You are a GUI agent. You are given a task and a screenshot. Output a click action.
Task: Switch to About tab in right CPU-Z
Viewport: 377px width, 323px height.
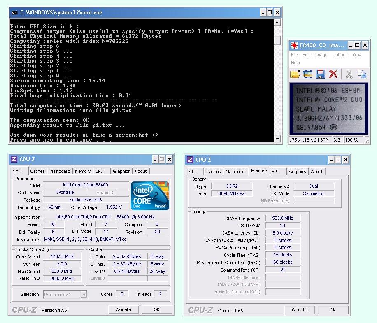(316, 172)
